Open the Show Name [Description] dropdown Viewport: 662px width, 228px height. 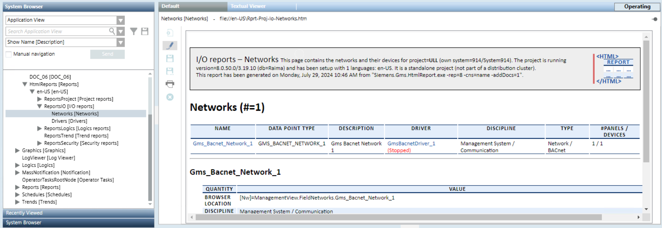coord(120,42)
